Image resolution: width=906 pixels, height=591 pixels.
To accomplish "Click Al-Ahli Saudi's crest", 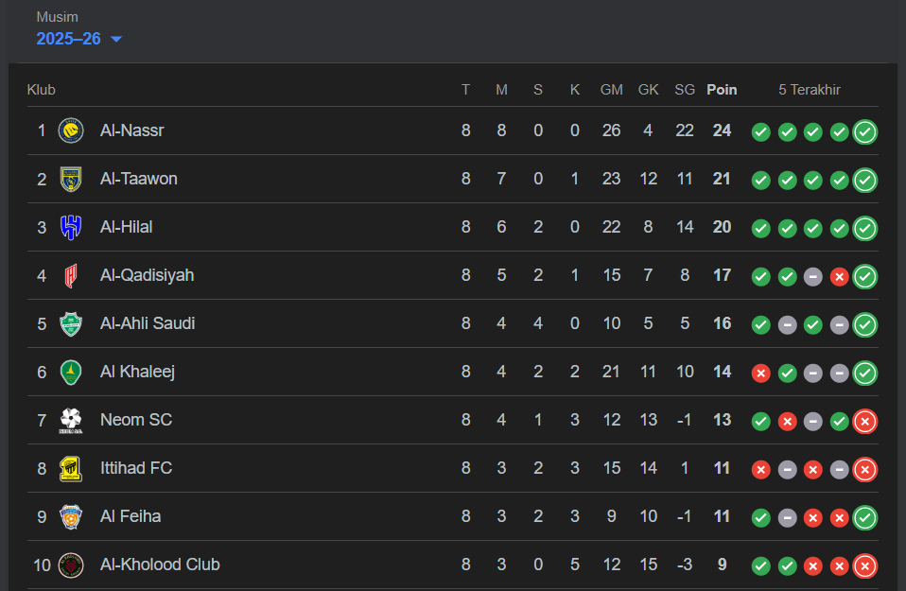I will point(71,323).
